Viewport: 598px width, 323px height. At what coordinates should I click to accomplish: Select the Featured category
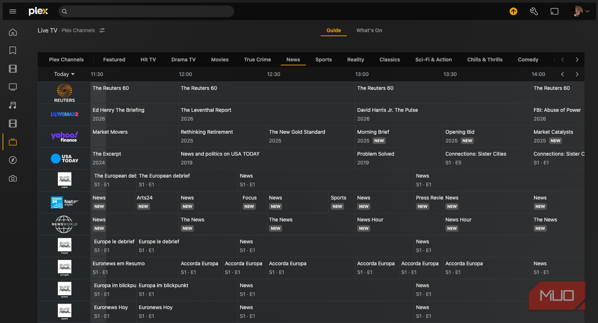[x=114, y=60]
